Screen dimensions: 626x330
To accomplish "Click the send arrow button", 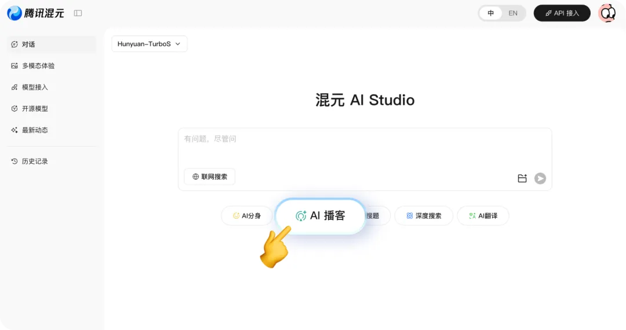I will [x=540, y=178].
